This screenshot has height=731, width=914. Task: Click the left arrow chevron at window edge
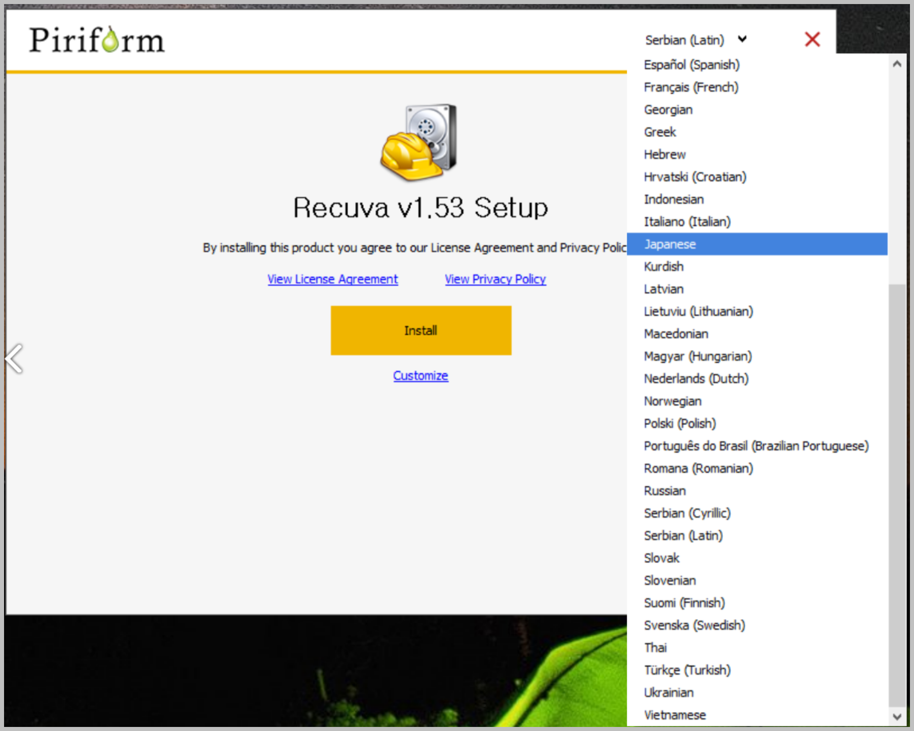pyautogui.click(x=14, y=358)
